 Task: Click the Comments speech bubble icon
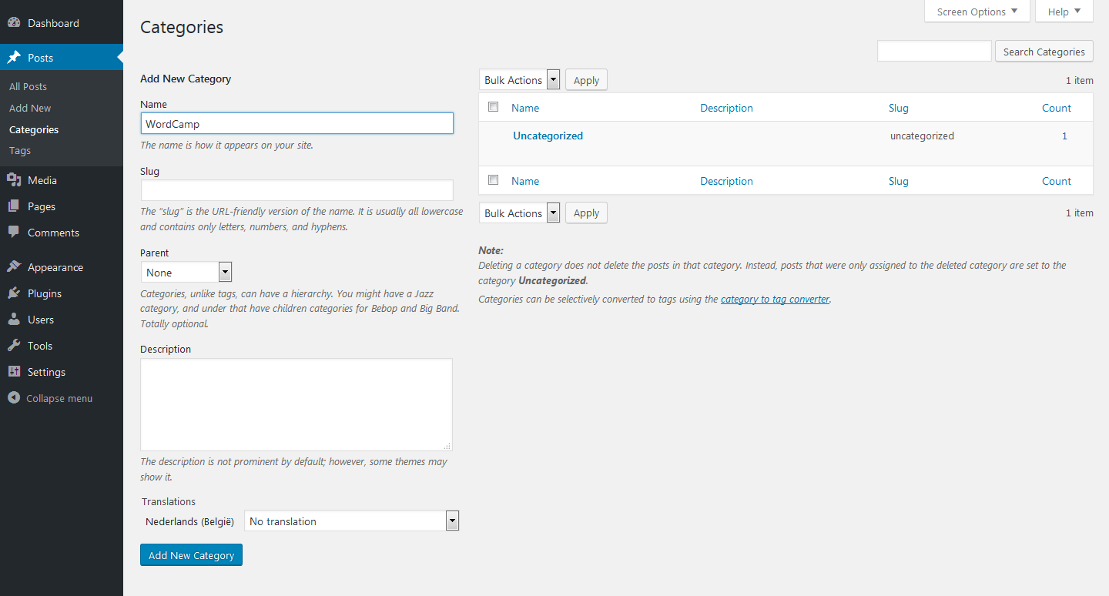(x=14, y=233)
